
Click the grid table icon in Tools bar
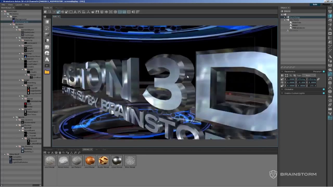click(129, 12)
